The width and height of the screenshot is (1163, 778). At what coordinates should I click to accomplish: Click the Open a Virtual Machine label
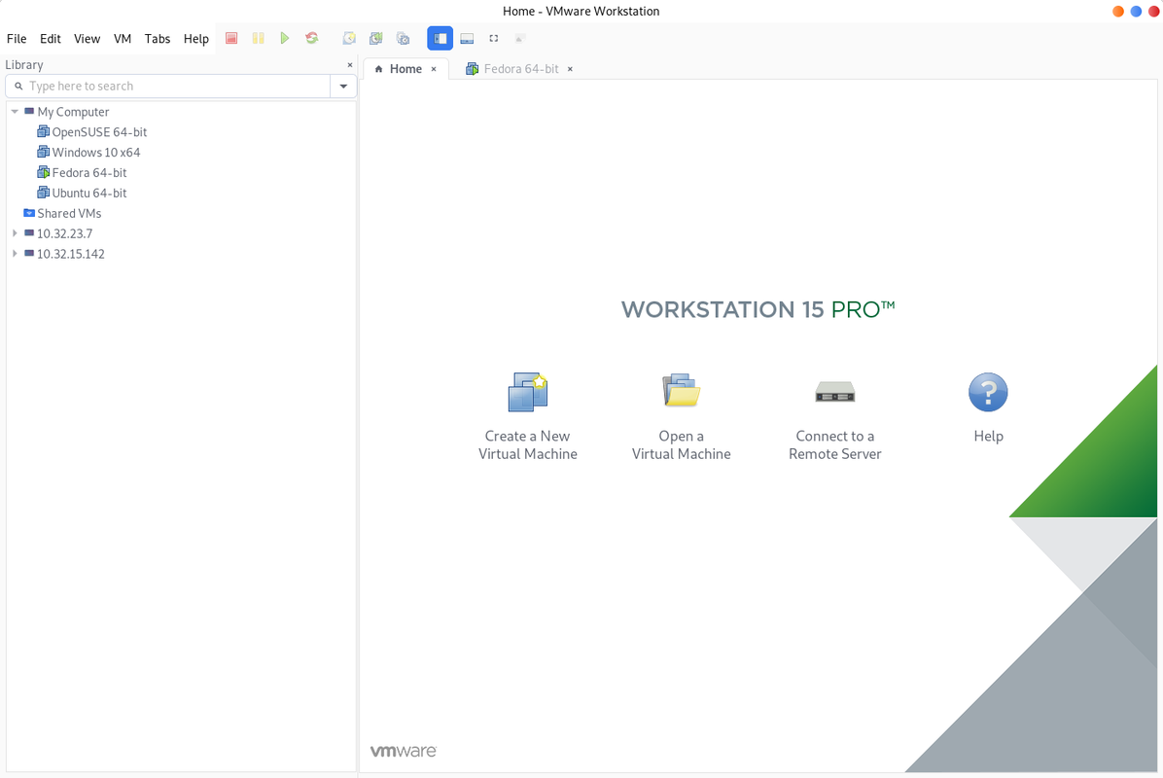(x=681, y=445)
